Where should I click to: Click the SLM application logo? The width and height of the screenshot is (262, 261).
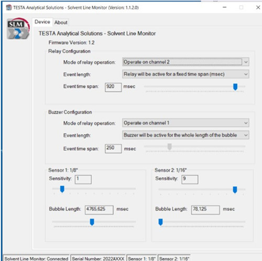coord(18,28)
